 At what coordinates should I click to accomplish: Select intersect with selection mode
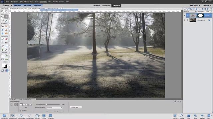30,105
